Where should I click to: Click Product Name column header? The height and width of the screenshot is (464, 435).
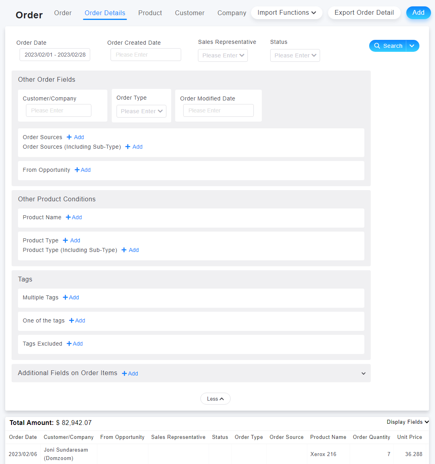[328, 437]
